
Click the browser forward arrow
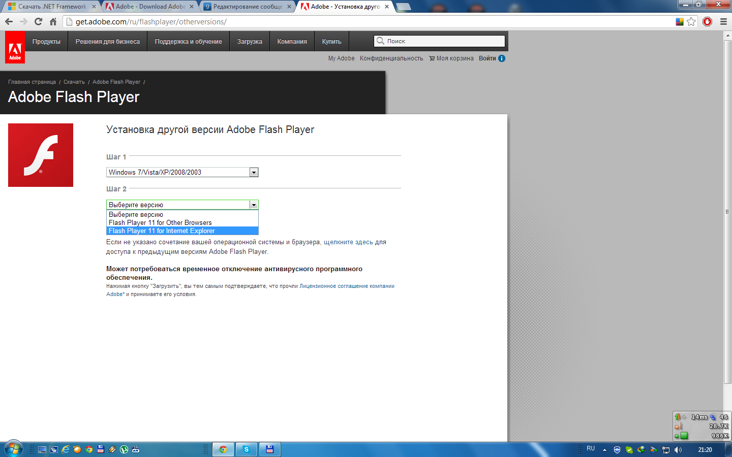click(23, 21)
